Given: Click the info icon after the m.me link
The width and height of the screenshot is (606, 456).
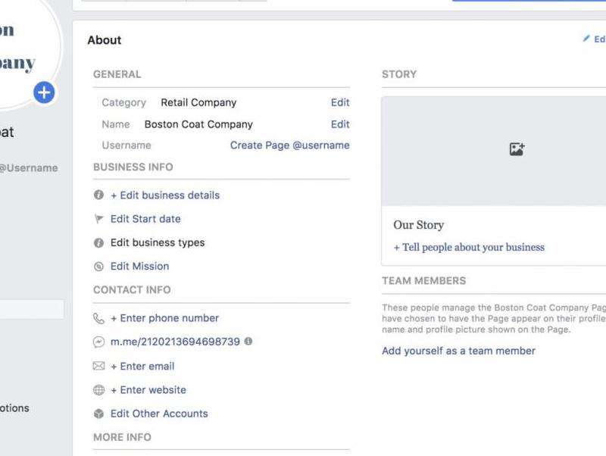Looking at the screenshot, I should click(x=248, y=341).
